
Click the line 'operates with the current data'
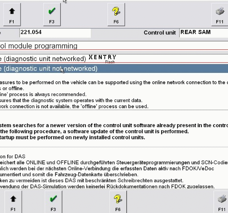[x=71, y=100]
